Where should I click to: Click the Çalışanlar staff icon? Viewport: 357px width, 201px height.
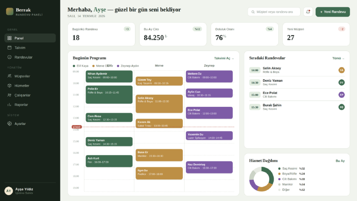[x=9, y=95]
